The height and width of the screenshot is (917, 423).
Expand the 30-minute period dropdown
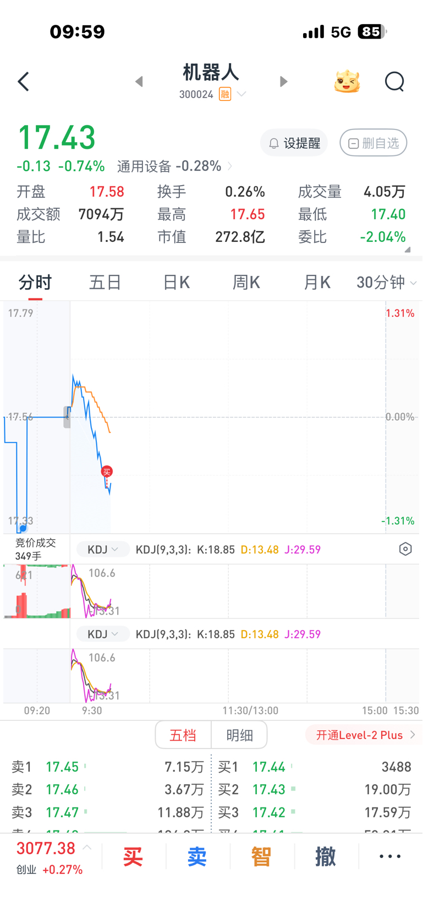[x=386, y=283]
